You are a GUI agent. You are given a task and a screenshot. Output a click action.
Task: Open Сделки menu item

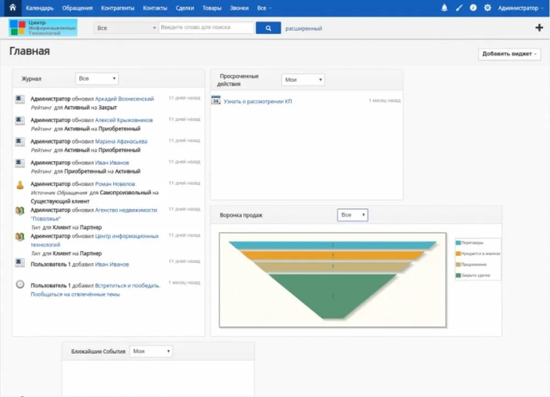[185, 8]
